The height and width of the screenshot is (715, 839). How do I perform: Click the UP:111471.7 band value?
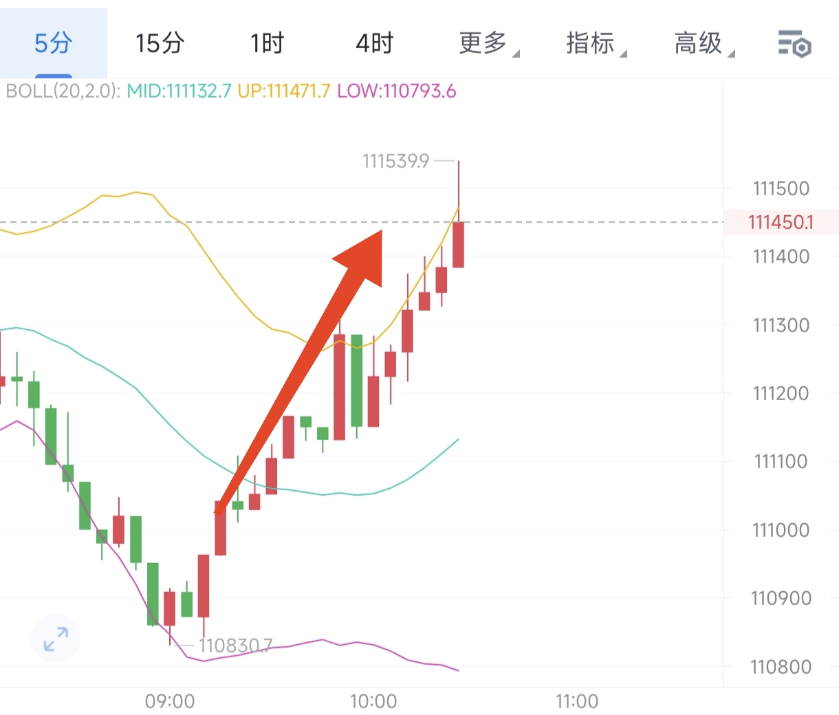tap(283, 91)
